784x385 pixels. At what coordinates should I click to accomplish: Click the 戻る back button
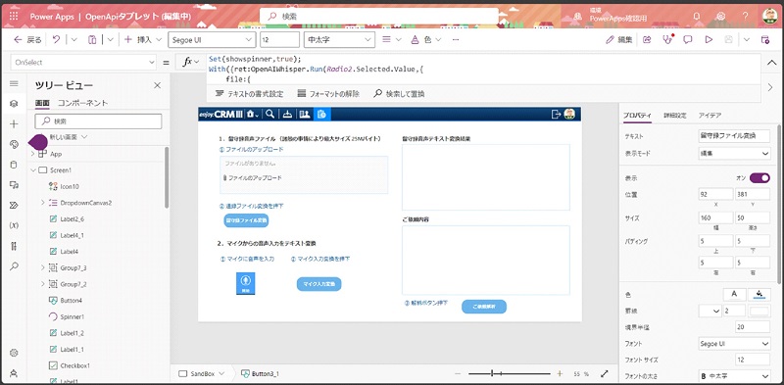click(28, 39)
